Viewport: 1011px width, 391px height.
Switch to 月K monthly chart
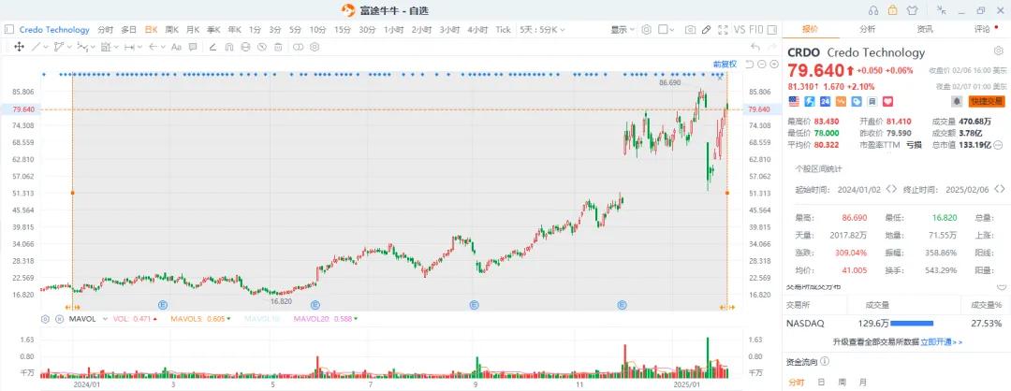(193, 30)
